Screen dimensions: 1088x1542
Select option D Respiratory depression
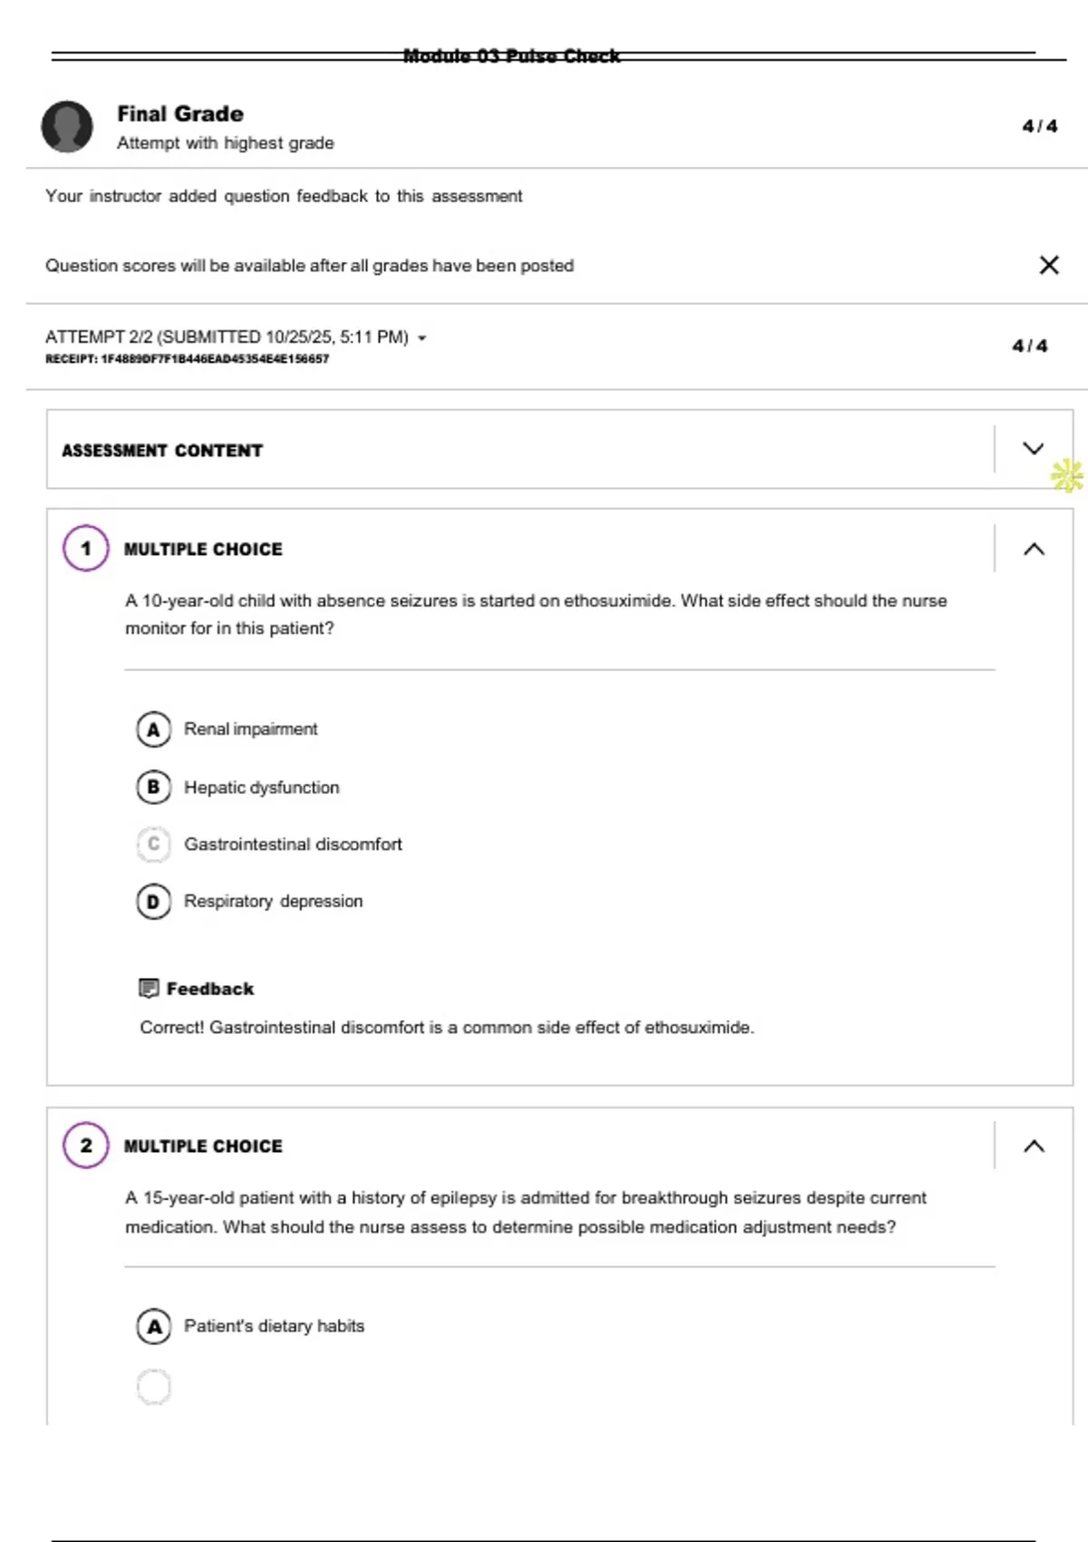154,902
